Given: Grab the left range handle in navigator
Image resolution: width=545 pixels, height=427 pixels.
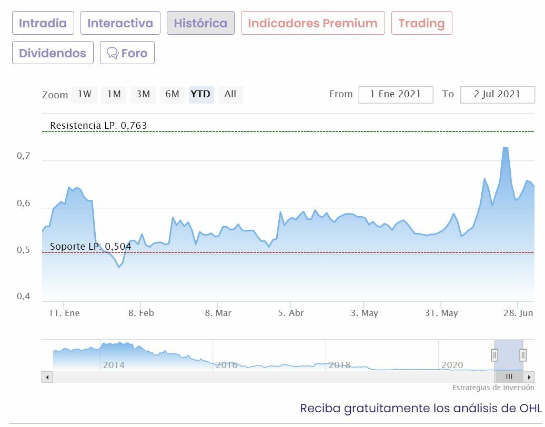Looking at the screenshot, I should [x=494, y=355].
